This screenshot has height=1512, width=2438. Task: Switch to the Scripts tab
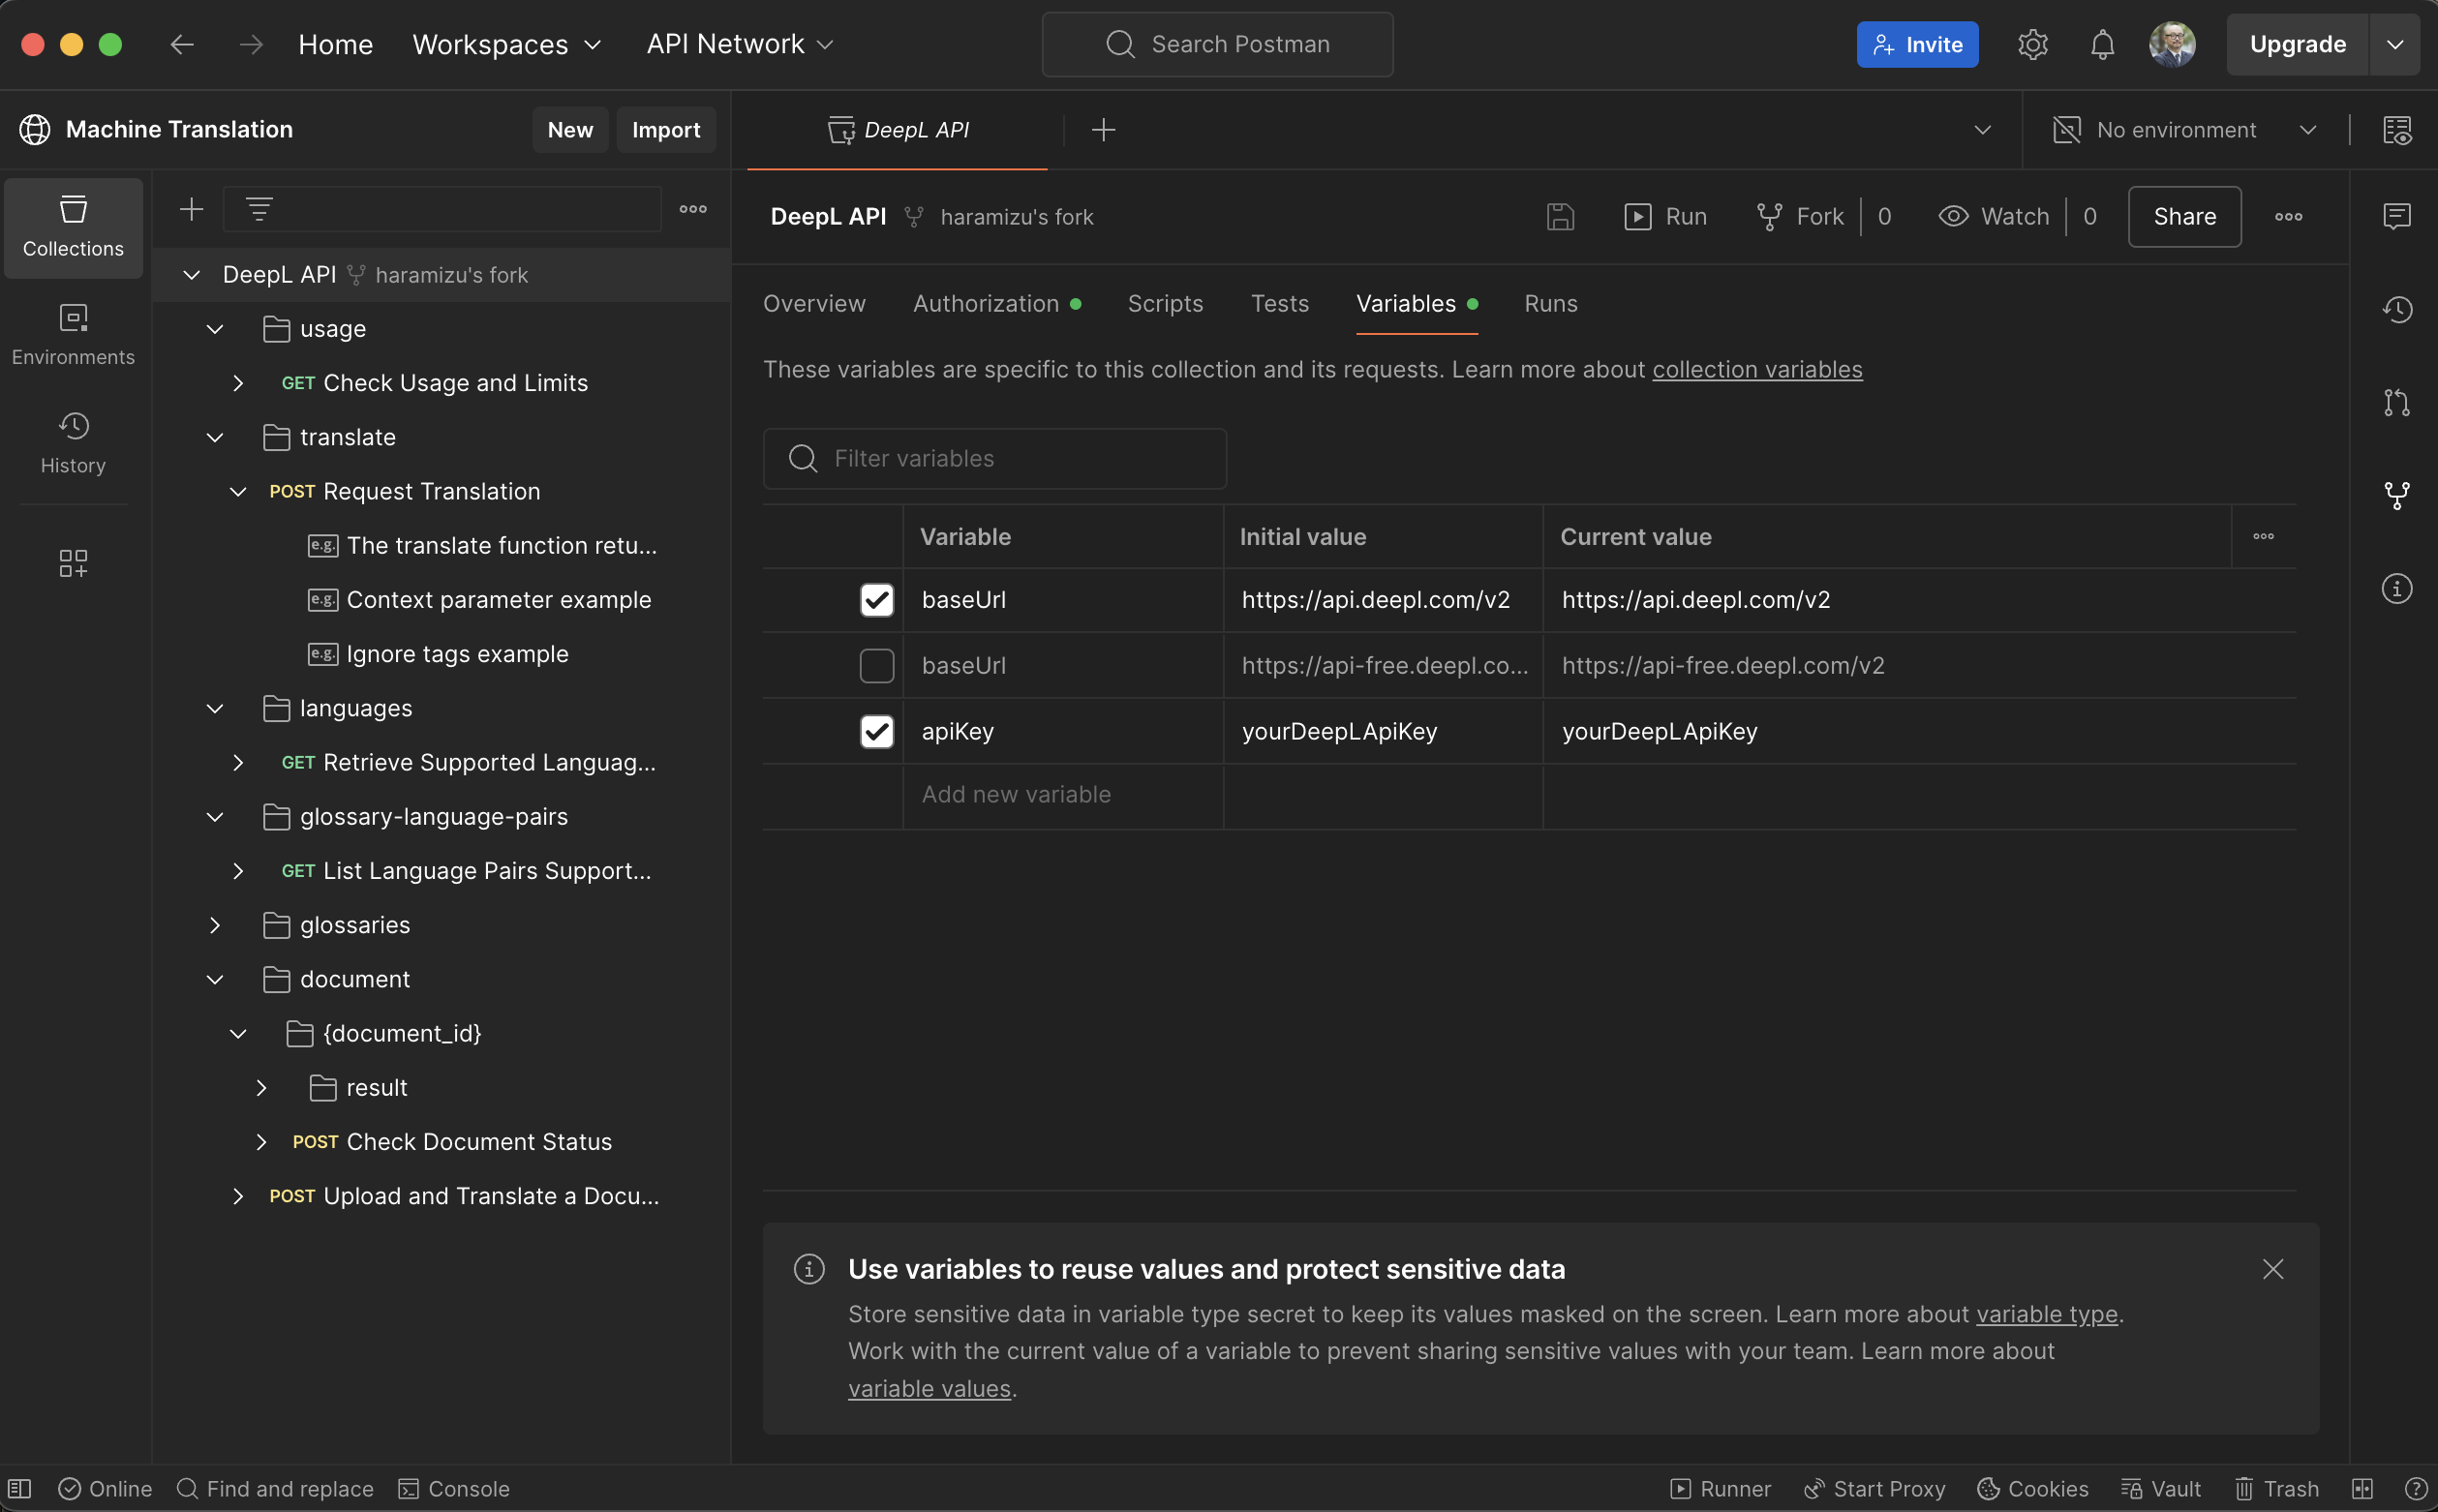[x=1165, y=304]
